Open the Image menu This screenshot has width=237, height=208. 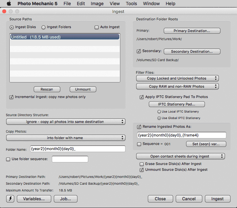point(97,4)
